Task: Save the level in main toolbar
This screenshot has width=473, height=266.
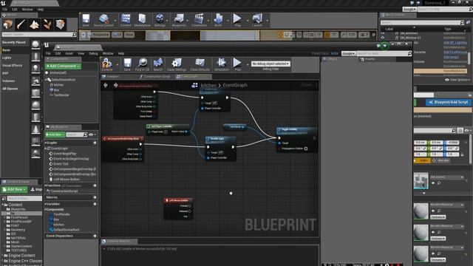Action: click(x=86, y=20)
